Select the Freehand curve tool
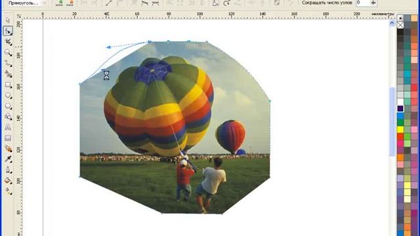Screen dimensions: 420x236 click(8, 64)
